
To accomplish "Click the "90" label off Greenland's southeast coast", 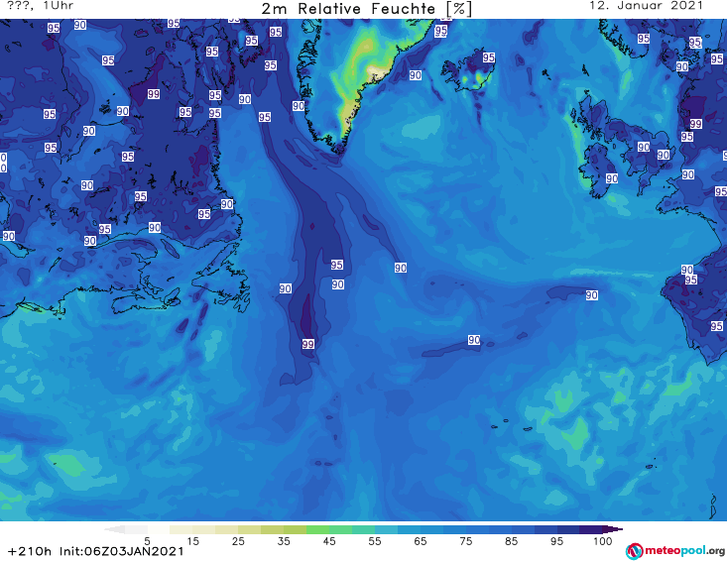I will click(x=415, y=75).
